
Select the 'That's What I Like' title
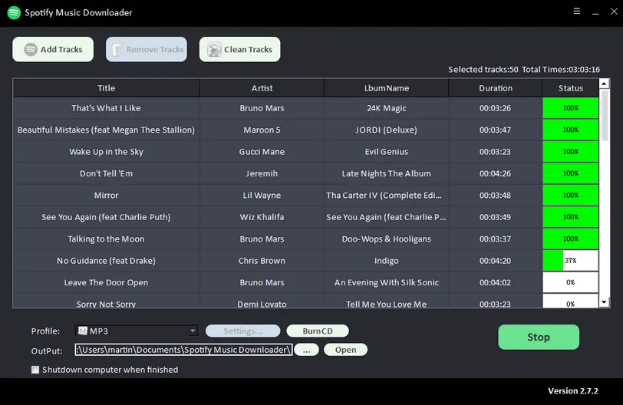point(106,108)
